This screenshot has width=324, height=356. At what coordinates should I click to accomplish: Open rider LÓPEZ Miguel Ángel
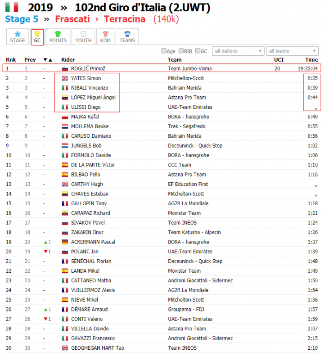(x=93, y=97)
